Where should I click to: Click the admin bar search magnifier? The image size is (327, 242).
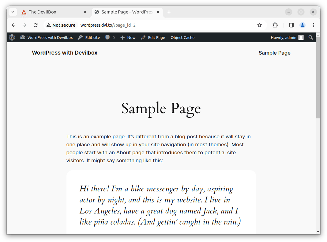tap(311, 37)
